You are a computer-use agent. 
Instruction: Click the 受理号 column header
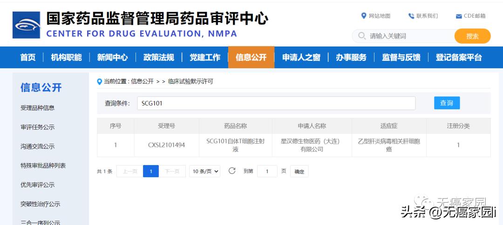point(166,126)
